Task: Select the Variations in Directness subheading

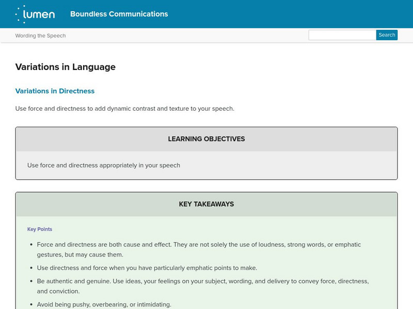Action: (55, 91)
